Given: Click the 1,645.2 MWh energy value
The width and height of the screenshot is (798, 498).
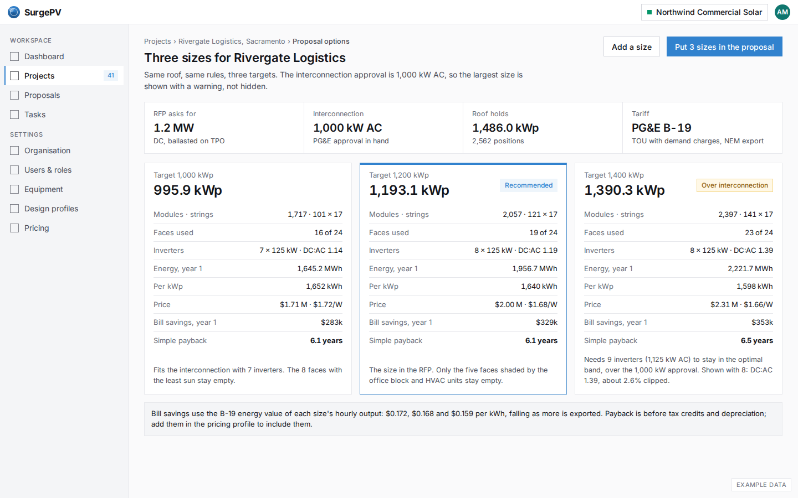Looking at the screenshot, I should click(x=320, y=268).
